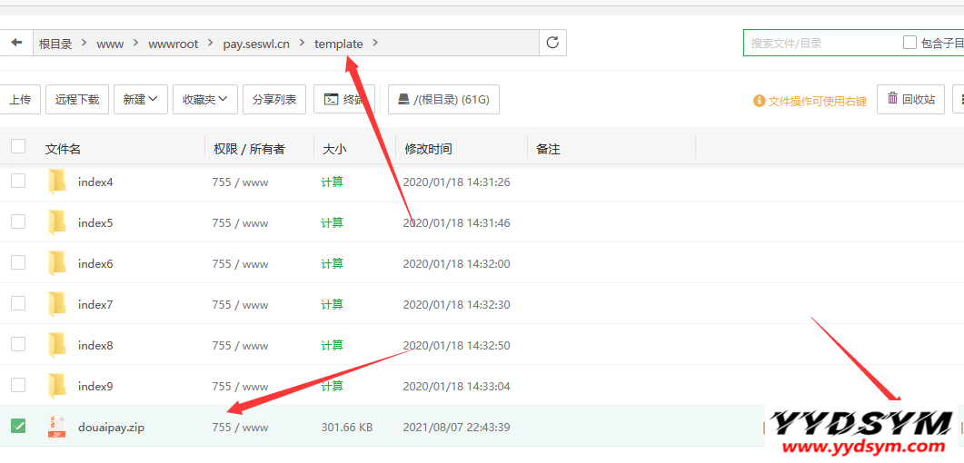Click the refresh directory icon
The width and height of the screenshot is (964, 463).
[x=552, y=43]
